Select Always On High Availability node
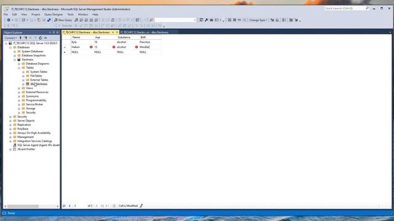The image size is (394, 221). point(34,133)
